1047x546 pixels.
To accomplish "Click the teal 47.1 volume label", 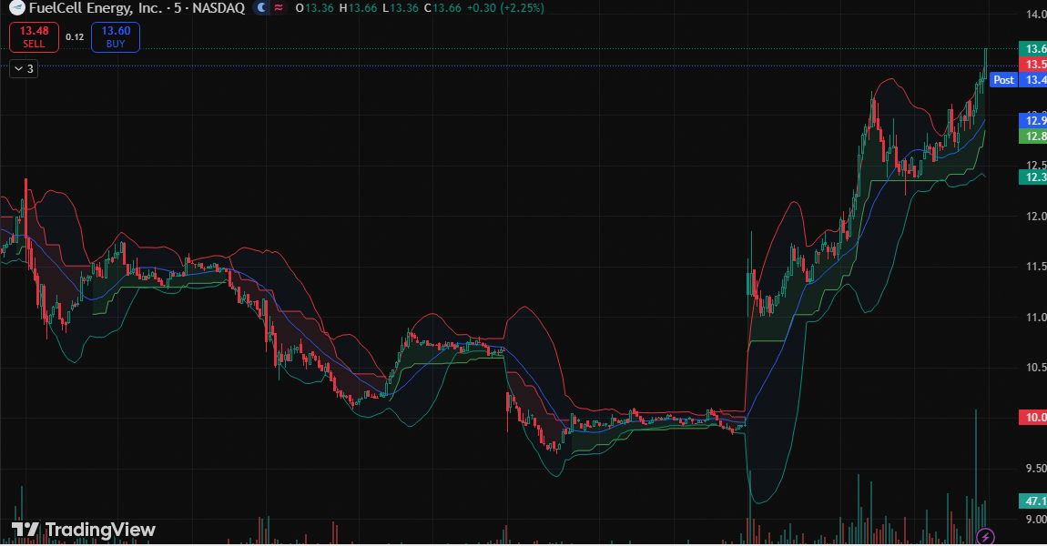I will click(1033, 500).
